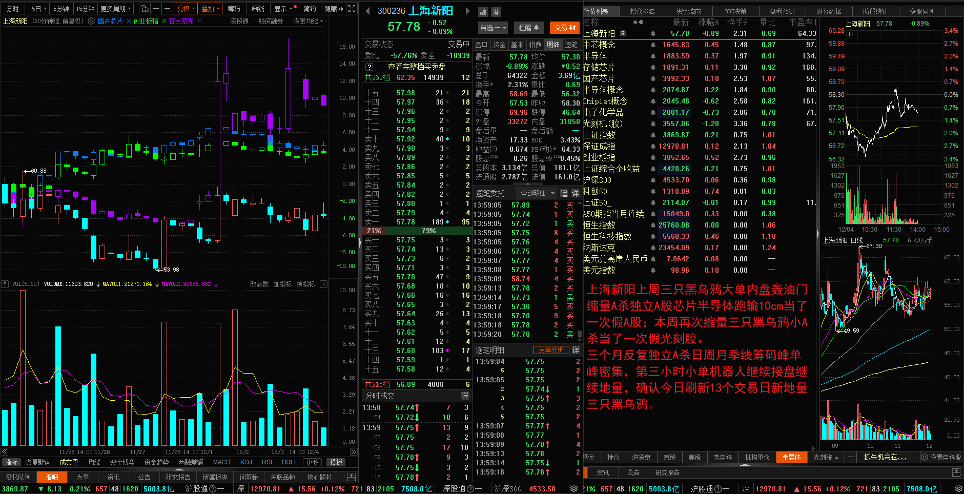This screenshot has height=494, width=964.
Task: Click 查看完整档买卖盘 link
Action: click(x=417, y=67)
